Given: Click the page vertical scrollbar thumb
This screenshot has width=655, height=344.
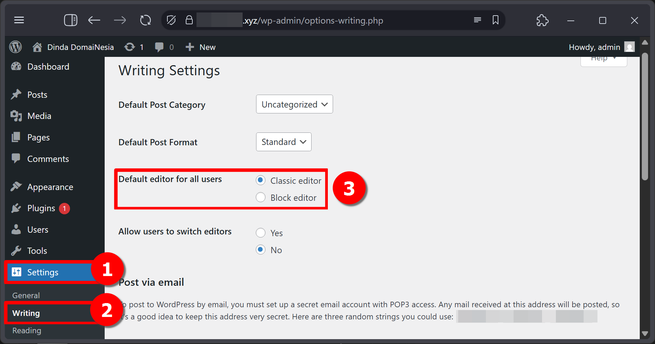Looking at the screenshot, I should [645, 116].
